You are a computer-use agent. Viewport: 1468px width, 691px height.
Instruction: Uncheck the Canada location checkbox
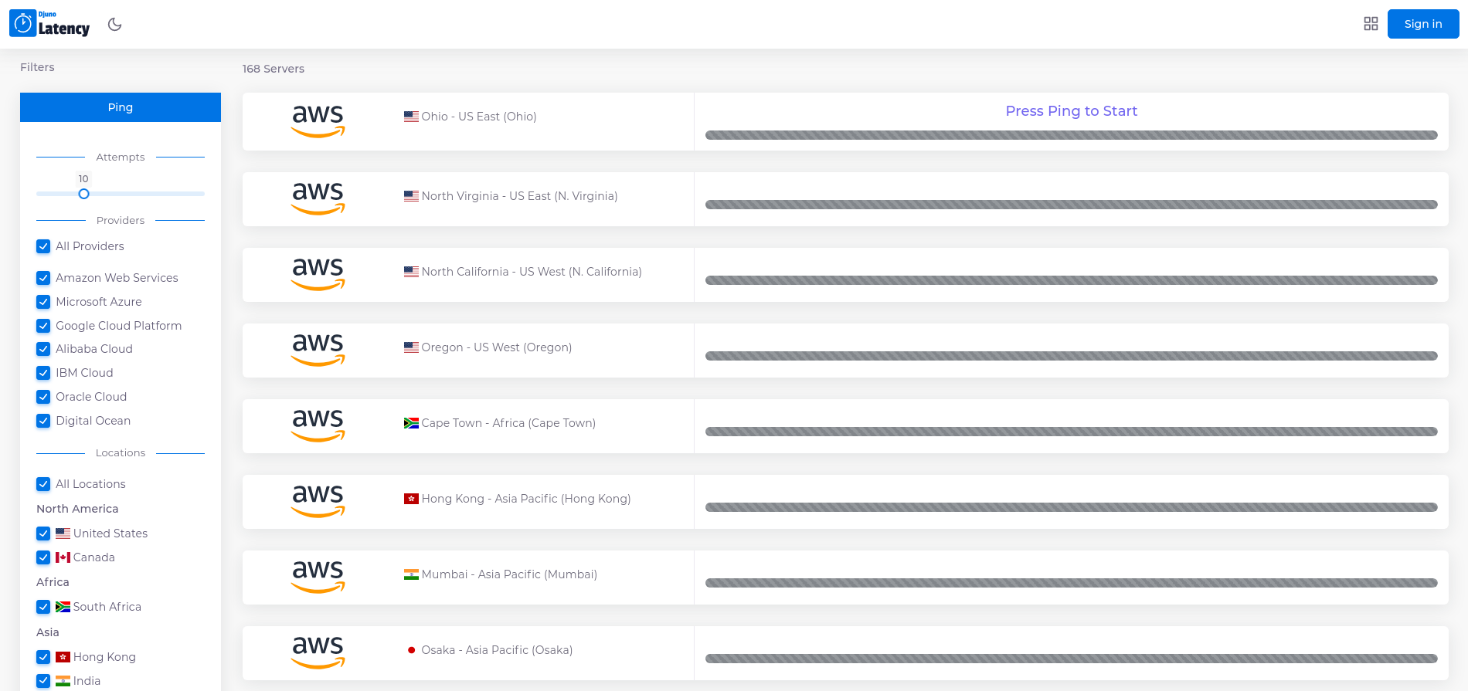pos(43,557)
